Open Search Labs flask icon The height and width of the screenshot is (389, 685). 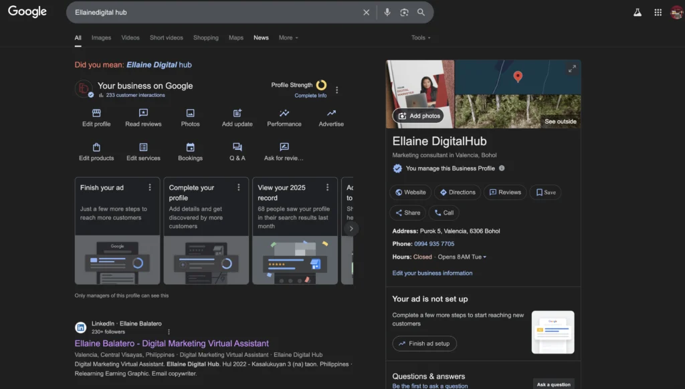point(638,12)
